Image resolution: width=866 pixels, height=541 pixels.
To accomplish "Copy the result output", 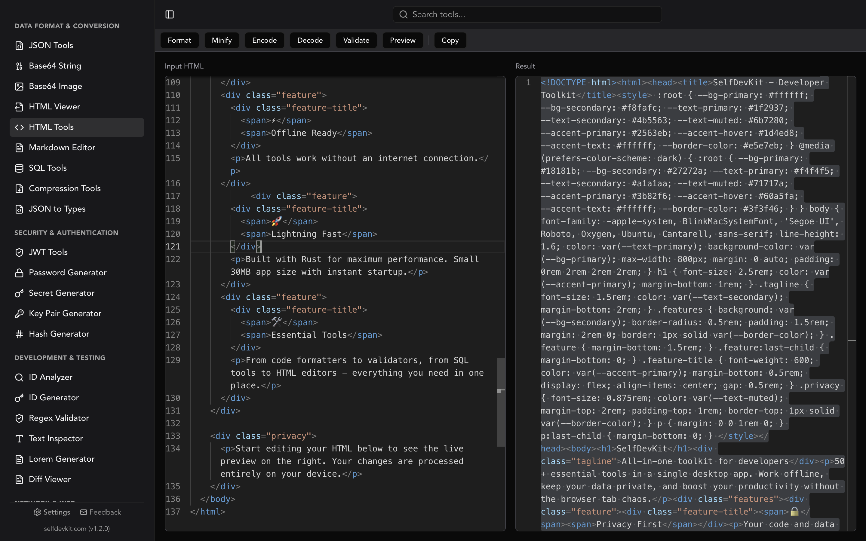I will 450,40.
